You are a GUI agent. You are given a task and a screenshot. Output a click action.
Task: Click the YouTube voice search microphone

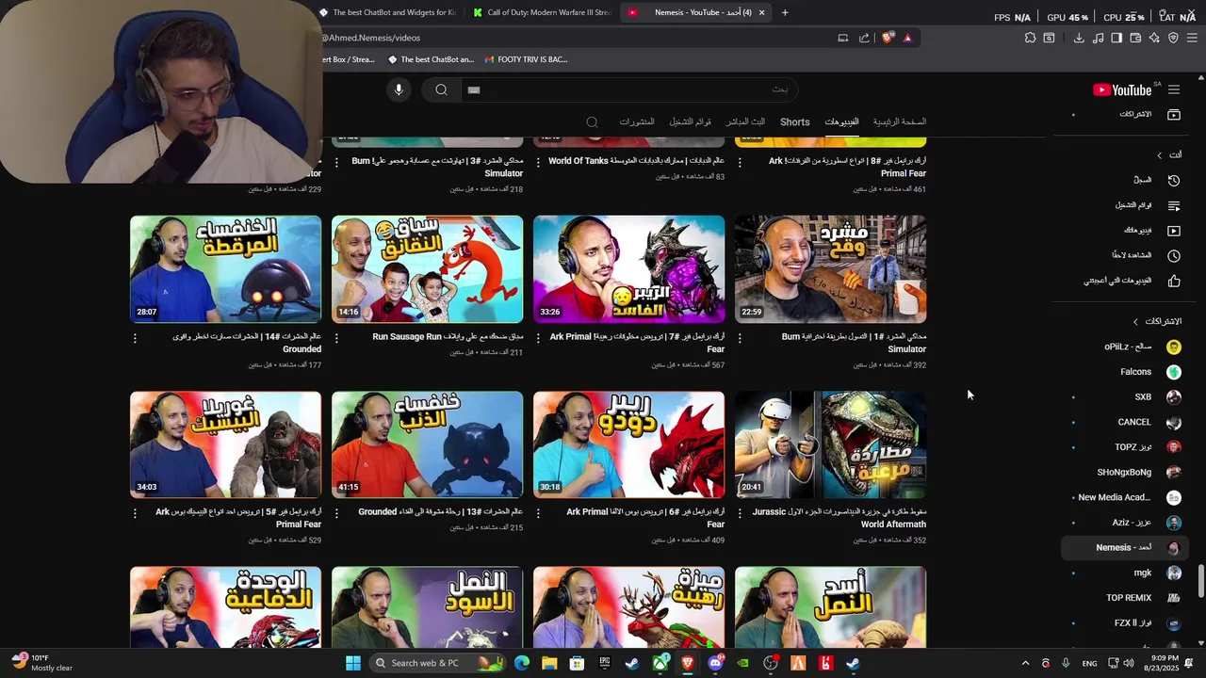pos(399,89)
